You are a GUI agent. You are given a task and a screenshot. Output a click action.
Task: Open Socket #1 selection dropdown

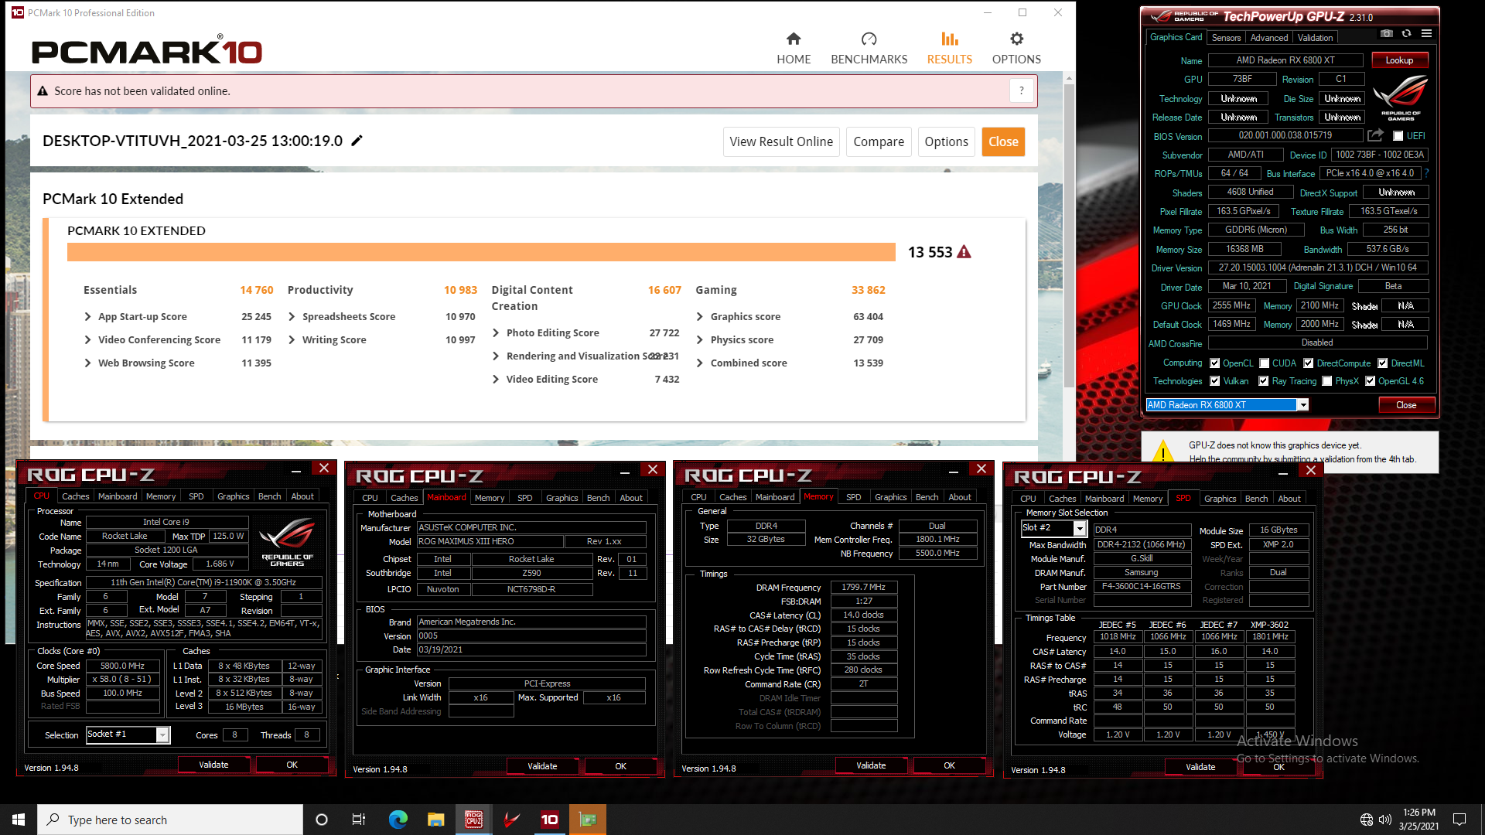162,734
